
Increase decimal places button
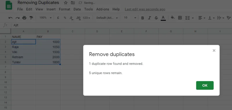tap(78, 18)
